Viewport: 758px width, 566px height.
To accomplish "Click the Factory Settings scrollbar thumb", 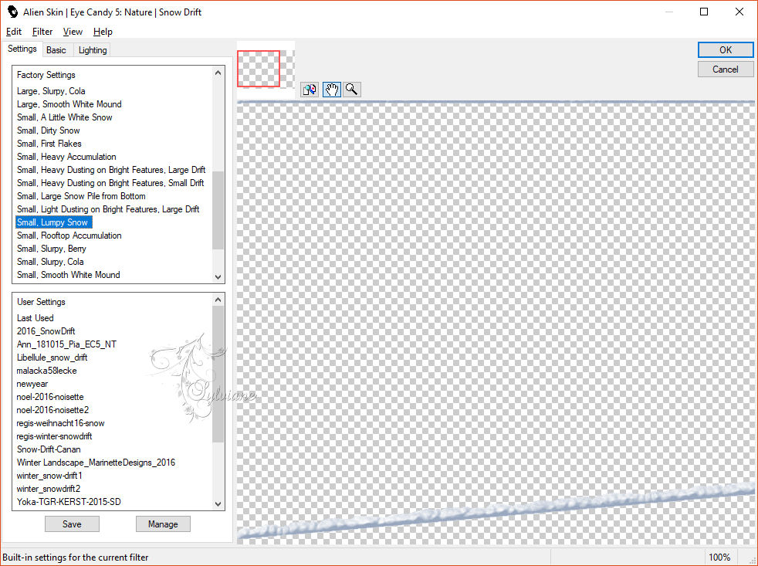I will (218, 210).
